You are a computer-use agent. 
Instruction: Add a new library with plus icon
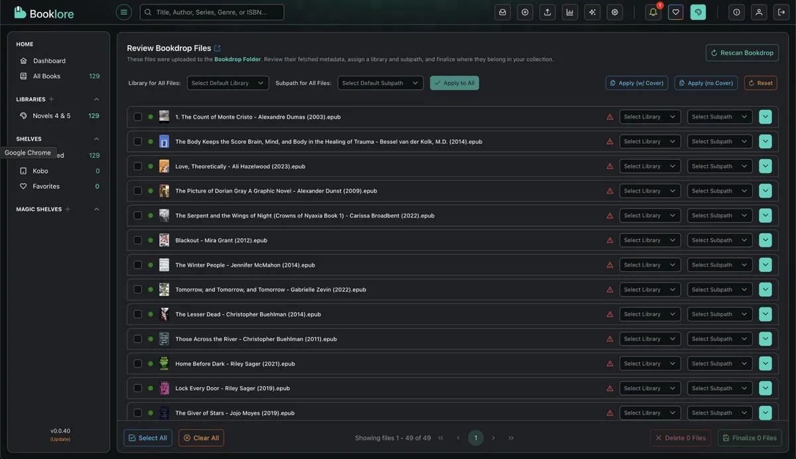[51, 99]
